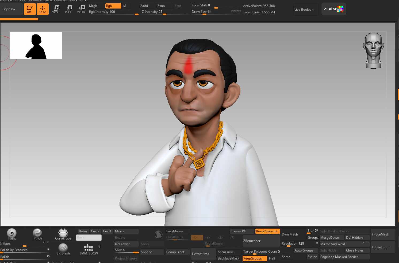
Task: Click Del Hidden button
Action: pos(357,238)
